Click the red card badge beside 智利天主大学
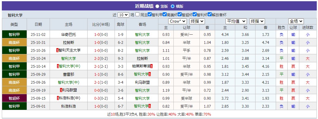 [58, 50]
